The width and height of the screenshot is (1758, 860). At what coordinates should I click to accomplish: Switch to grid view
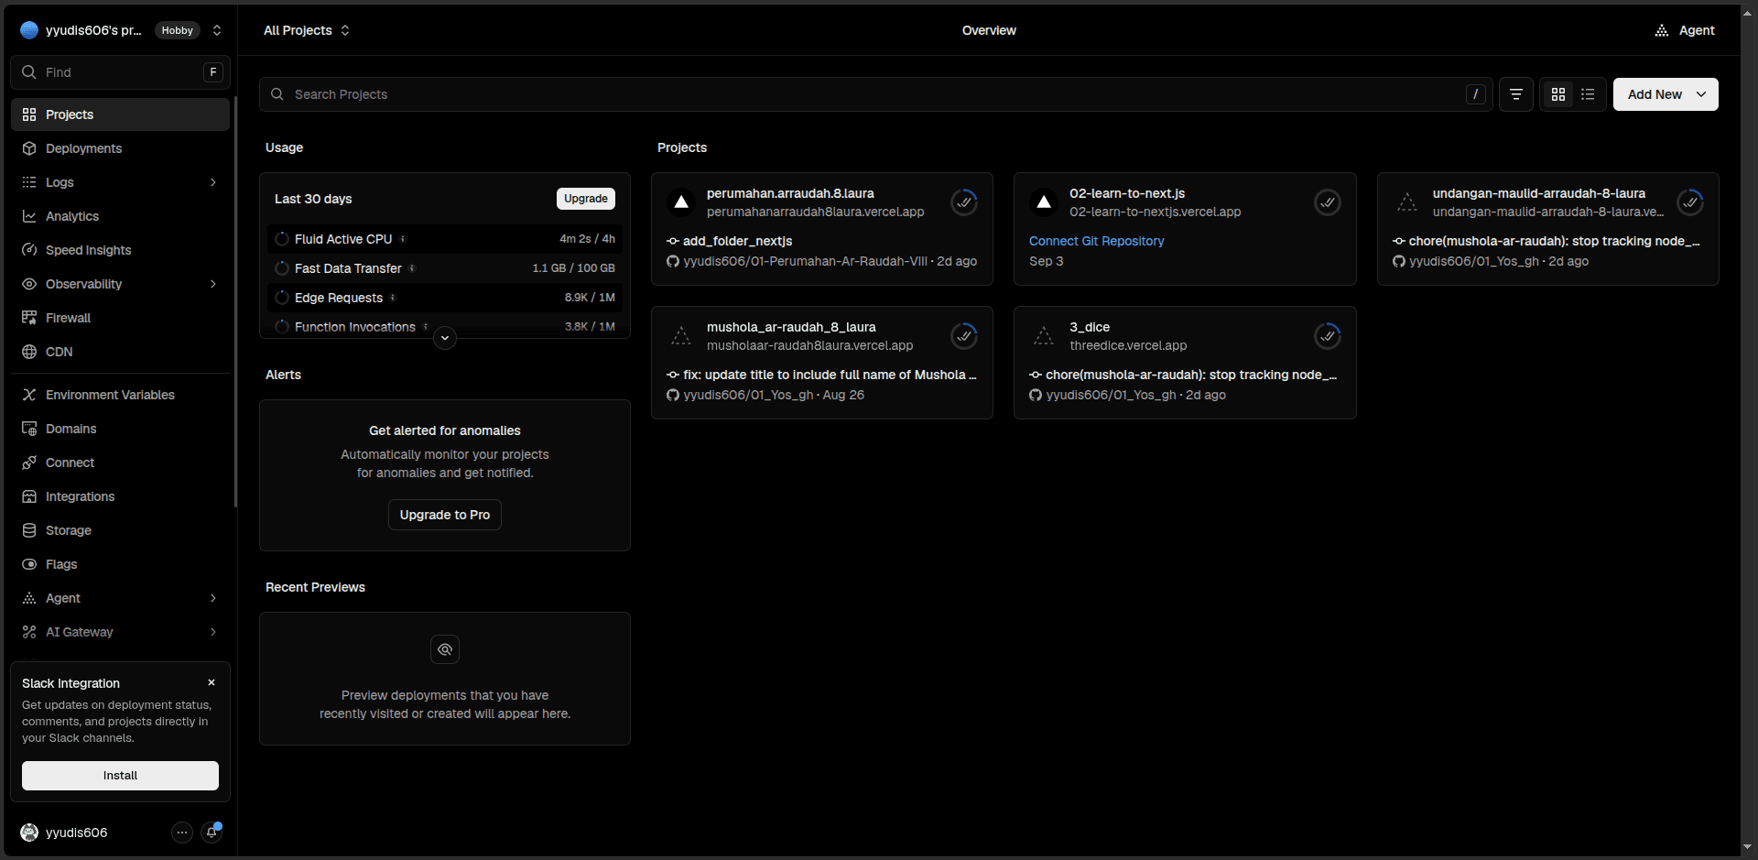(1558, 94)
